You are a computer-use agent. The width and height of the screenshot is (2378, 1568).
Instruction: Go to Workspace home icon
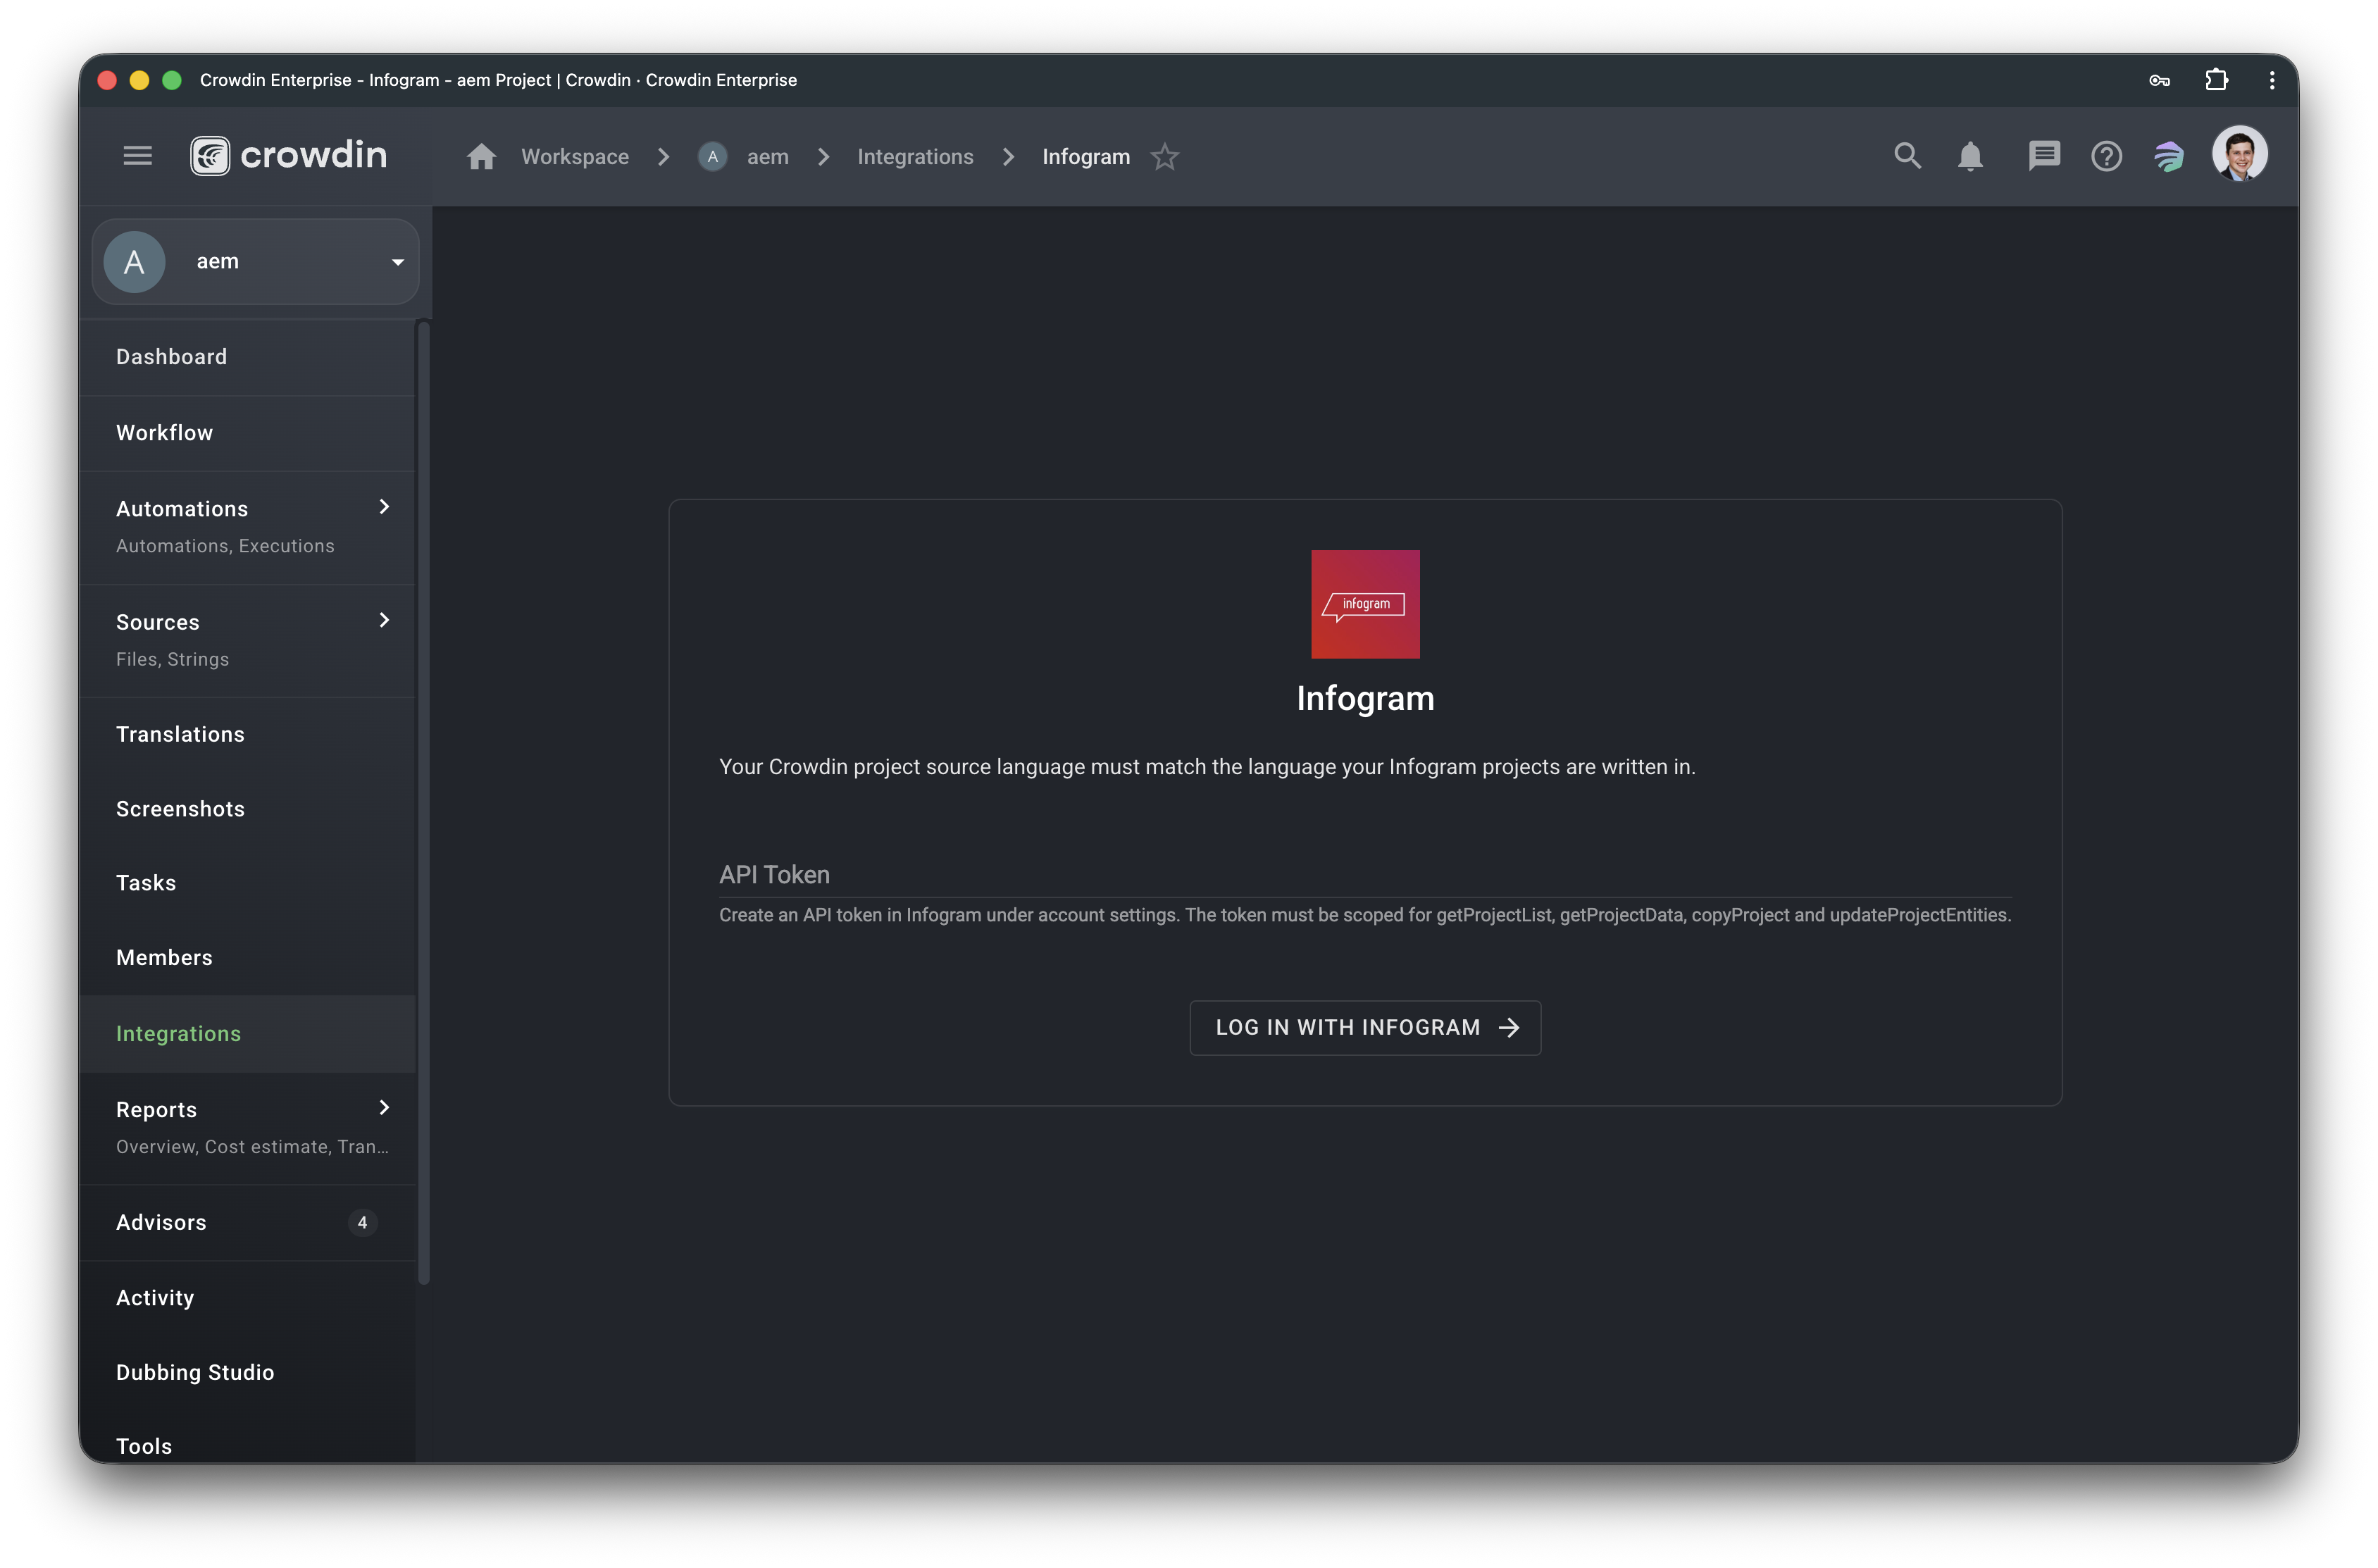[x=481, y=157]
